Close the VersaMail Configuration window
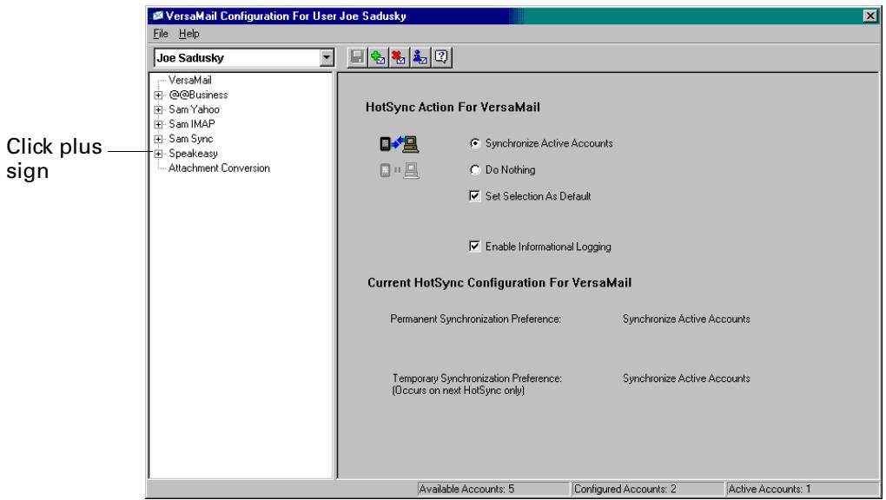Viewport: 886px width, 500px height. coord(870,16)
